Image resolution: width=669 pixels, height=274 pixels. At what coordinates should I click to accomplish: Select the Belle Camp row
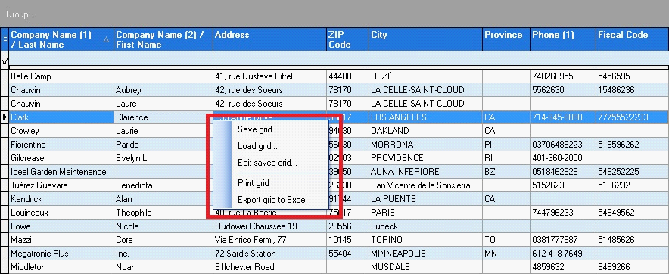click(x=339, y=76)
